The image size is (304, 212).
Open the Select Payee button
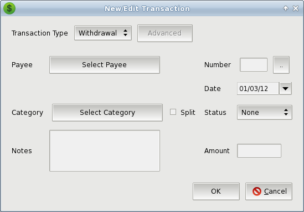coord(105,65)
